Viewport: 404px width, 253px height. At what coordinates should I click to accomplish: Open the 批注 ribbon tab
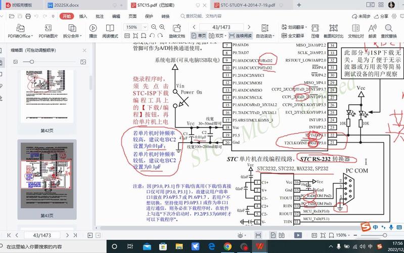tap(100, 16)
